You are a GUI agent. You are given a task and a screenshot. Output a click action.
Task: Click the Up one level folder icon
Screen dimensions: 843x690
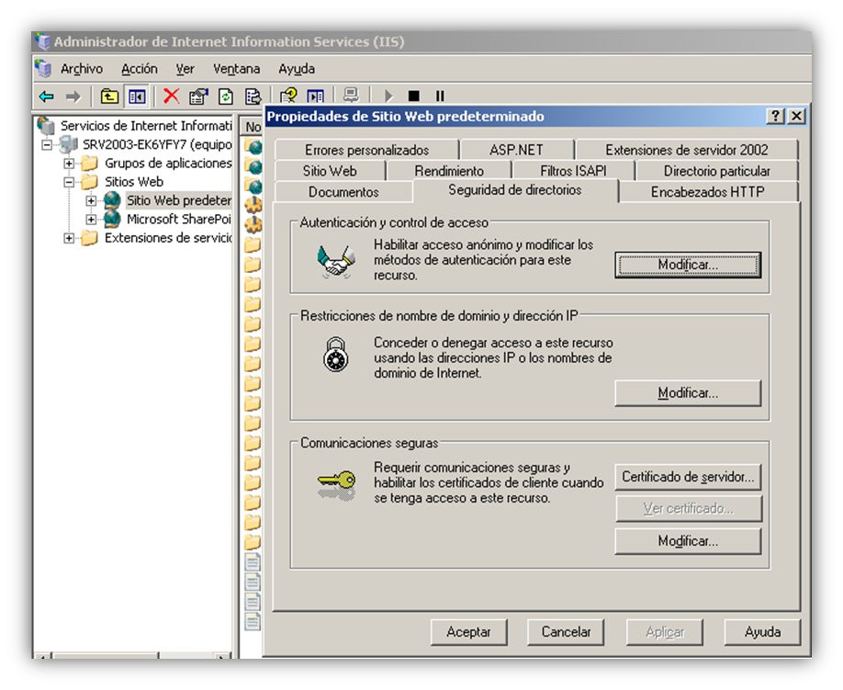click(x=109, y=96)
